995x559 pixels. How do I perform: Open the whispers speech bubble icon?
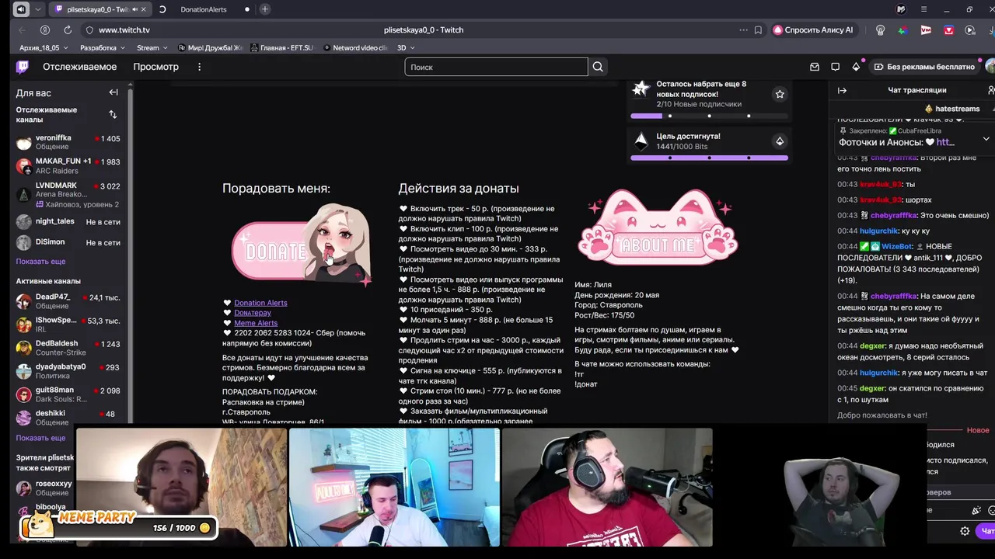pyautogui.click(x=836, y=67)
